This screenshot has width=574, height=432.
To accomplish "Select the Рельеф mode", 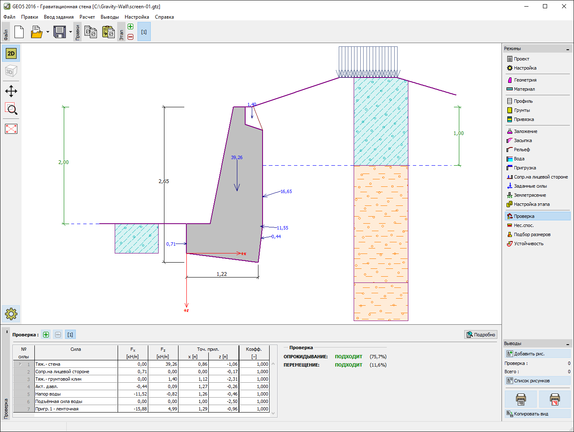I will (538, 150).
